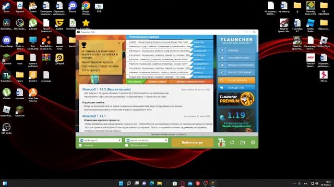
Task: Open the Geometry Dash desktop icon
Action: (x=311, y=8)
